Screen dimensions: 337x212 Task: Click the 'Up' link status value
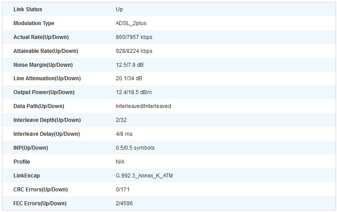119,9
